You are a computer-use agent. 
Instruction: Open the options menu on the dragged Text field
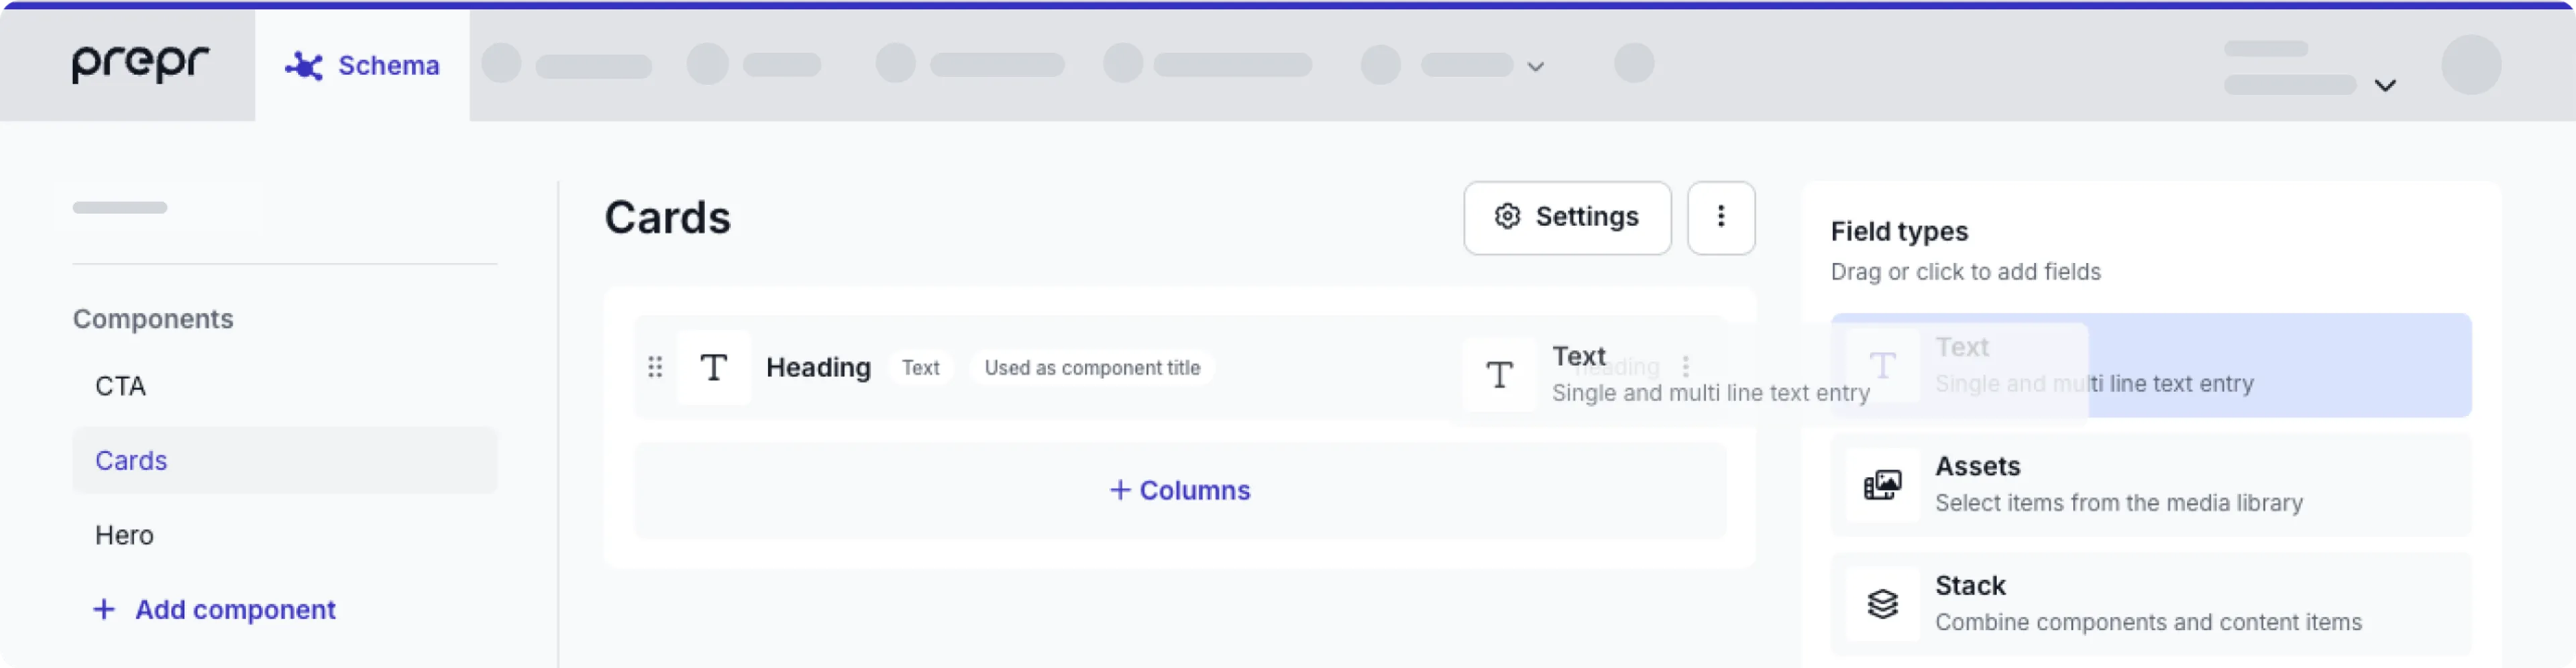tap(1686, 367)
